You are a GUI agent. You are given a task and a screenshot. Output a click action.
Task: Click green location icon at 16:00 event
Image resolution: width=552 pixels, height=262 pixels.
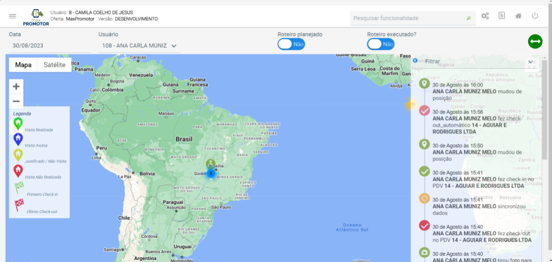pos(424,84)
